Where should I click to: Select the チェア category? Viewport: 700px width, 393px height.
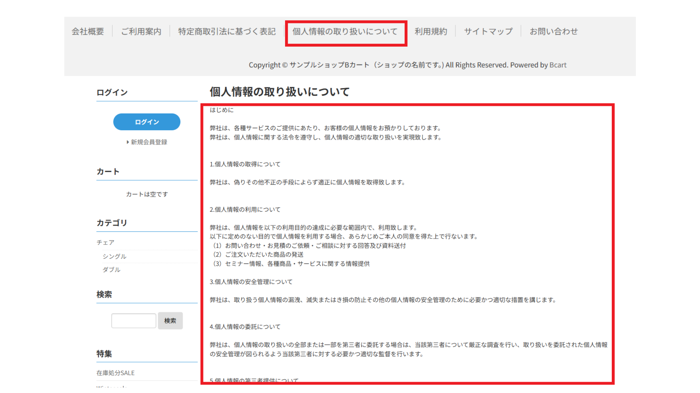(x=105, y=242)
